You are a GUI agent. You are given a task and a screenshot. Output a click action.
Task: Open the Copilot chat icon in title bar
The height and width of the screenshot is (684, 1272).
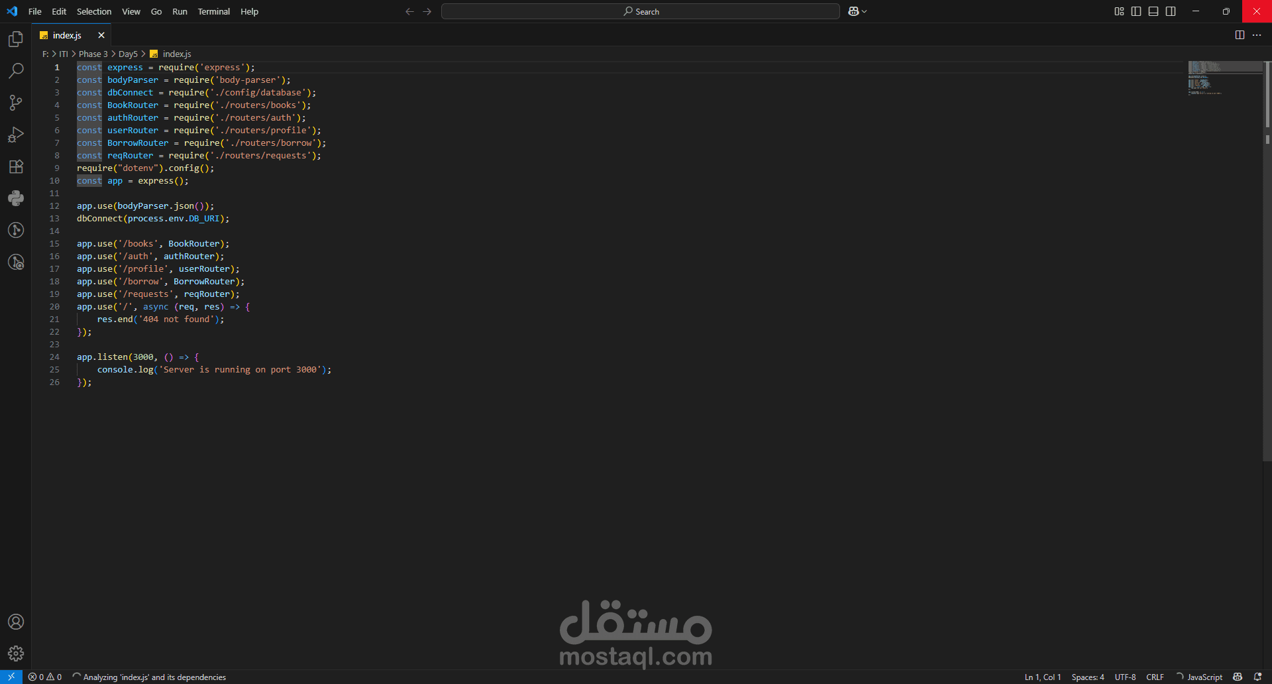[x=853, y=11]
